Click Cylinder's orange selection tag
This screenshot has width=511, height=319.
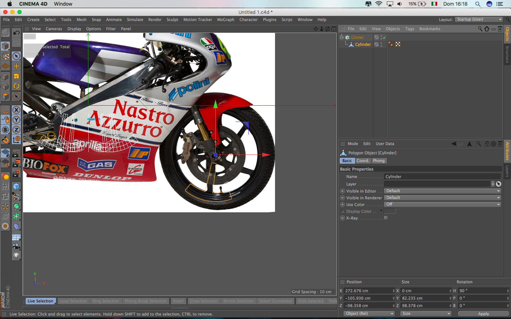390,44
